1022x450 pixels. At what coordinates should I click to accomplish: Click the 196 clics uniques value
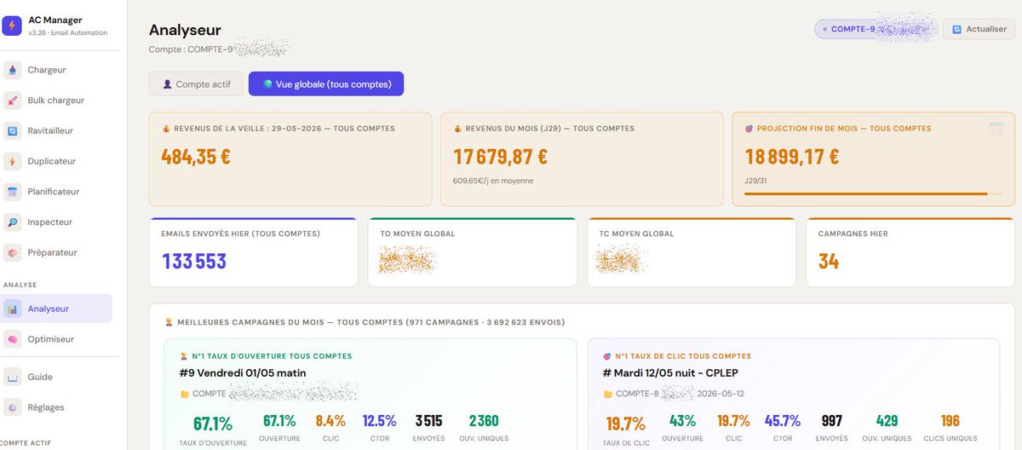pyautogui.click(x=950, y=421)
